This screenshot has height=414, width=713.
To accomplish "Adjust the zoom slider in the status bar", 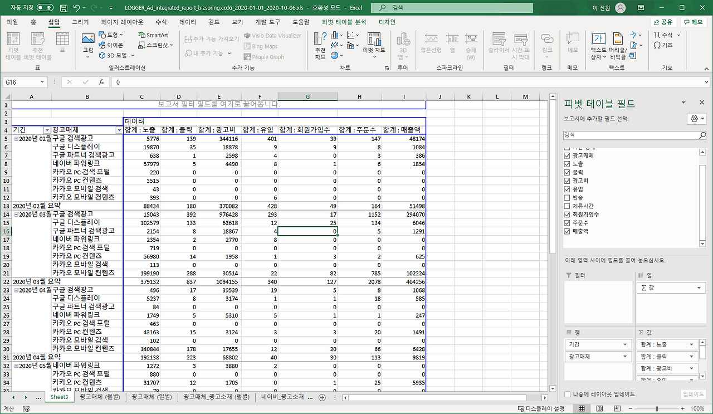I will [656, 408].
